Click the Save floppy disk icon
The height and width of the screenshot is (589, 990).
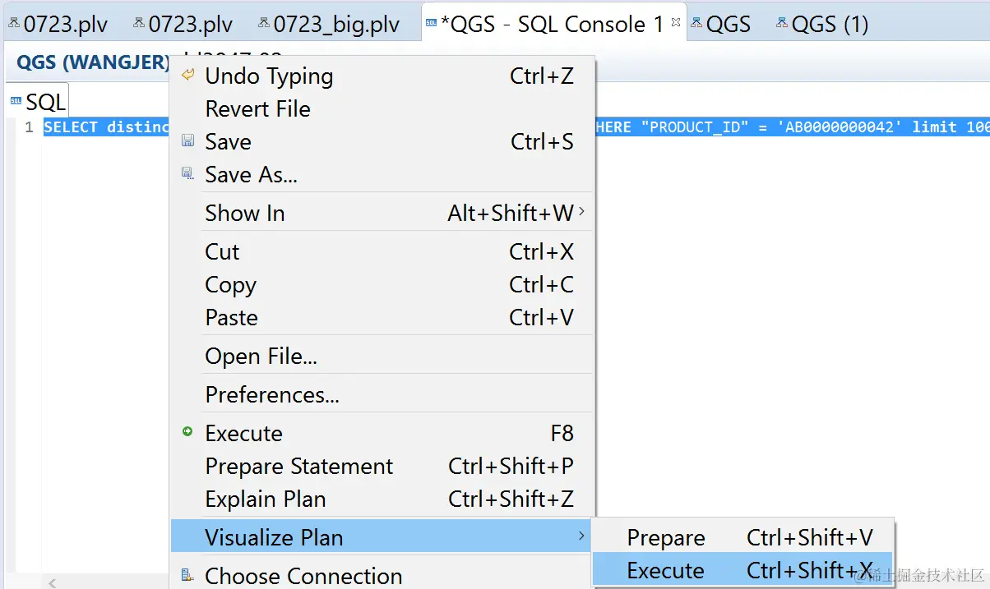(187, 141)
